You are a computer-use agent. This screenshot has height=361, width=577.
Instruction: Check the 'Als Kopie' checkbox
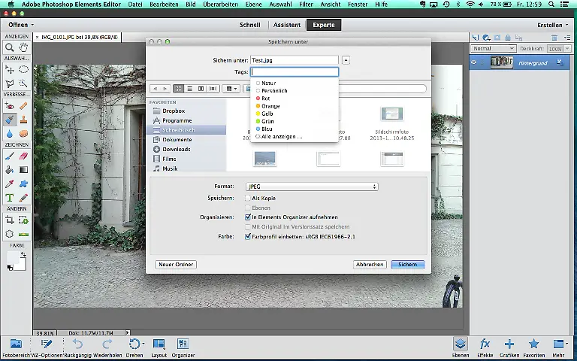coord(248,199)
